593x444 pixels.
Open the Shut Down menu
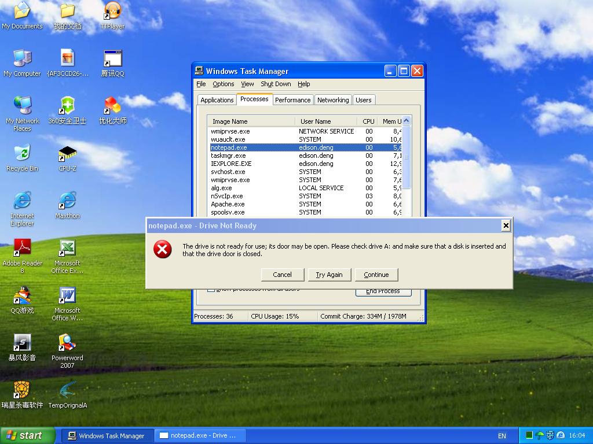[276, 84]
